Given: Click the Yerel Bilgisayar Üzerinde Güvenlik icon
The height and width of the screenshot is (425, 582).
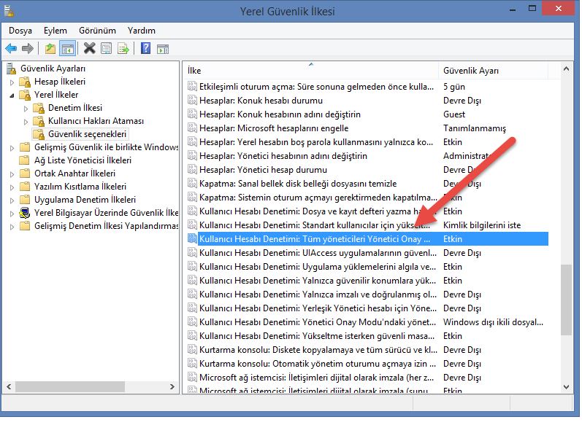Looking at the screenshot, I should (25, 214).
